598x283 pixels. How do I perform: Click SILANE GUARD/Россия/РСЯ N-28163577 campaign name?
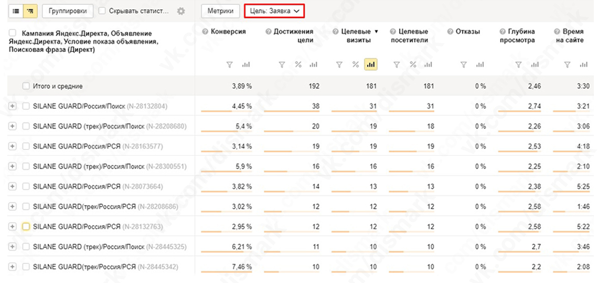coord(77,146)
